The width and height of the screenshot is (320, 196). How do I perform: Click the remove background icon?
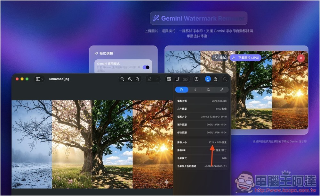(x=169, y=79)
